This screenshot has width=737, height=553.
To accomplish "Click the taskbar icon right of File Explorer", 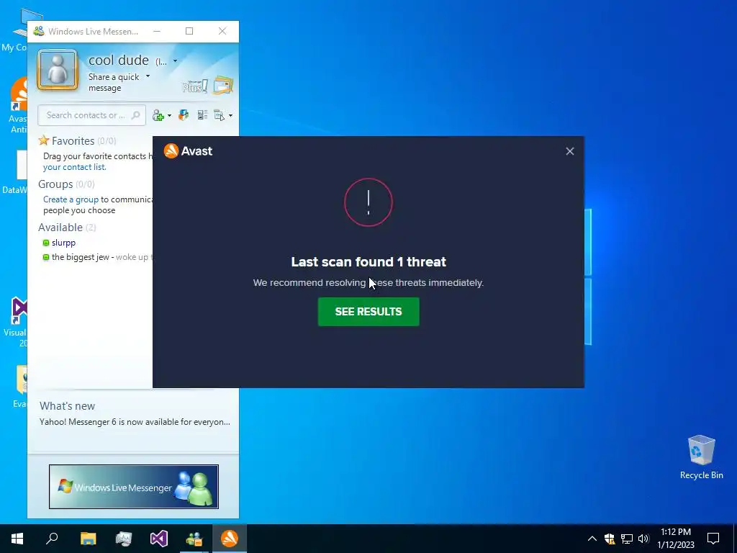I will click(124, 539).
